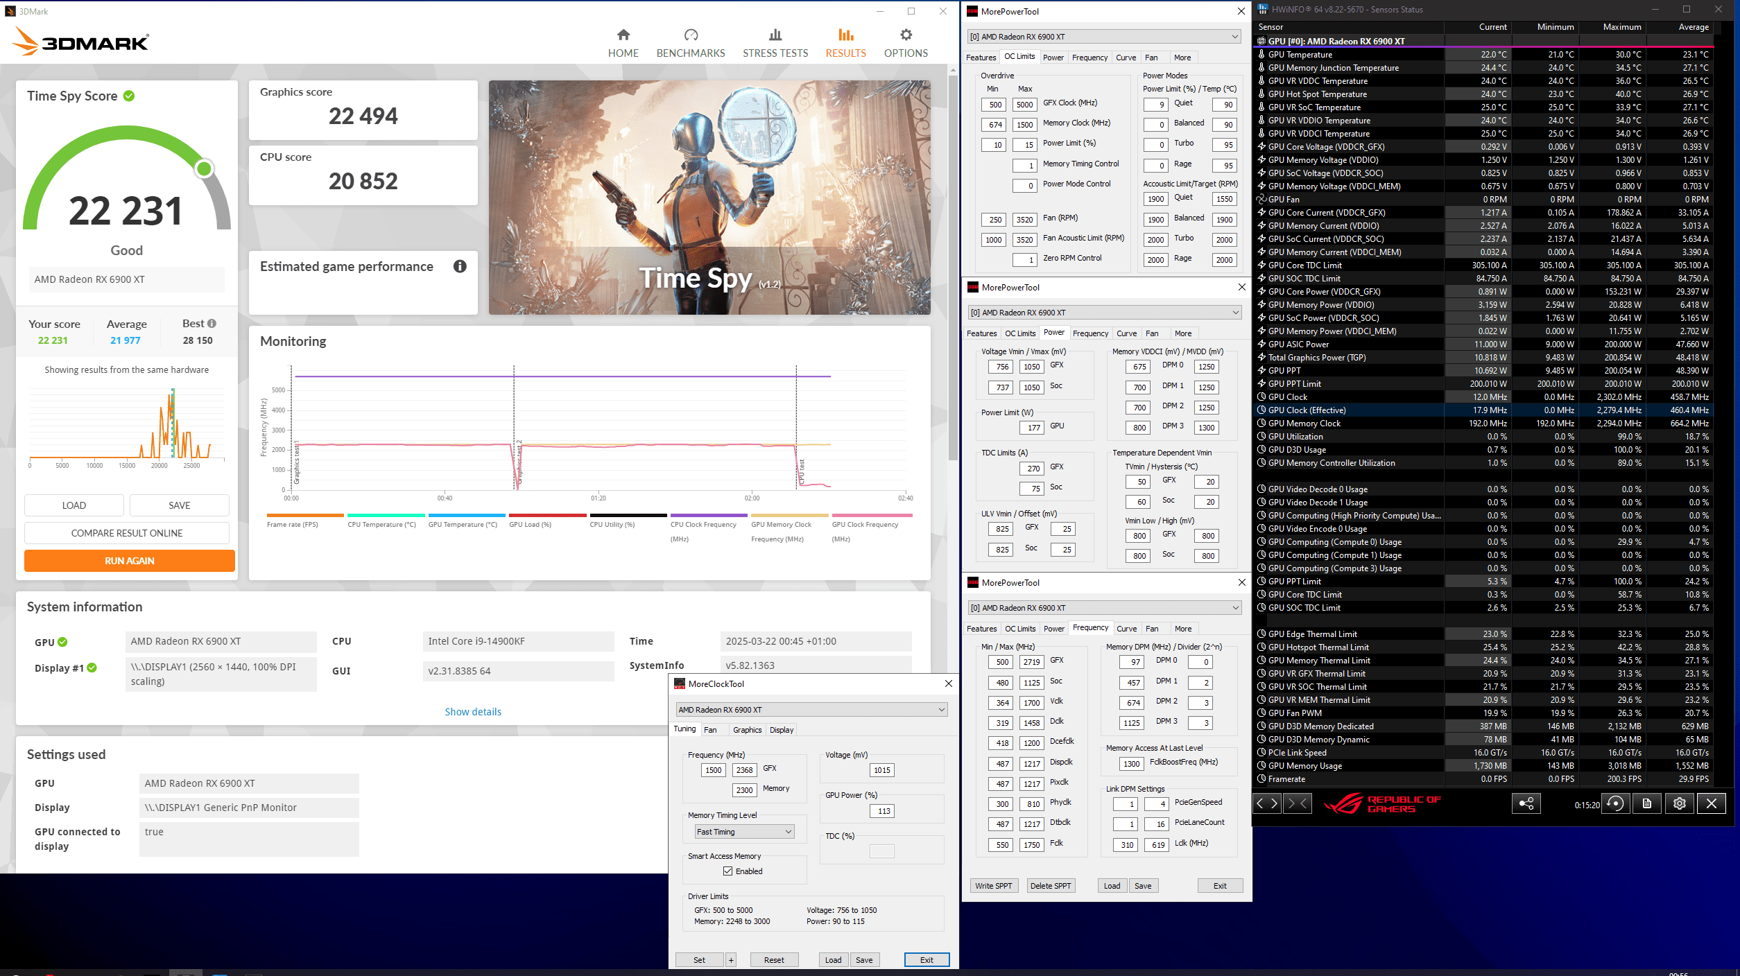Click the orange RUN AGAIN button
Viewport: 1740px width, 976px height.
[x=130, y=561]
